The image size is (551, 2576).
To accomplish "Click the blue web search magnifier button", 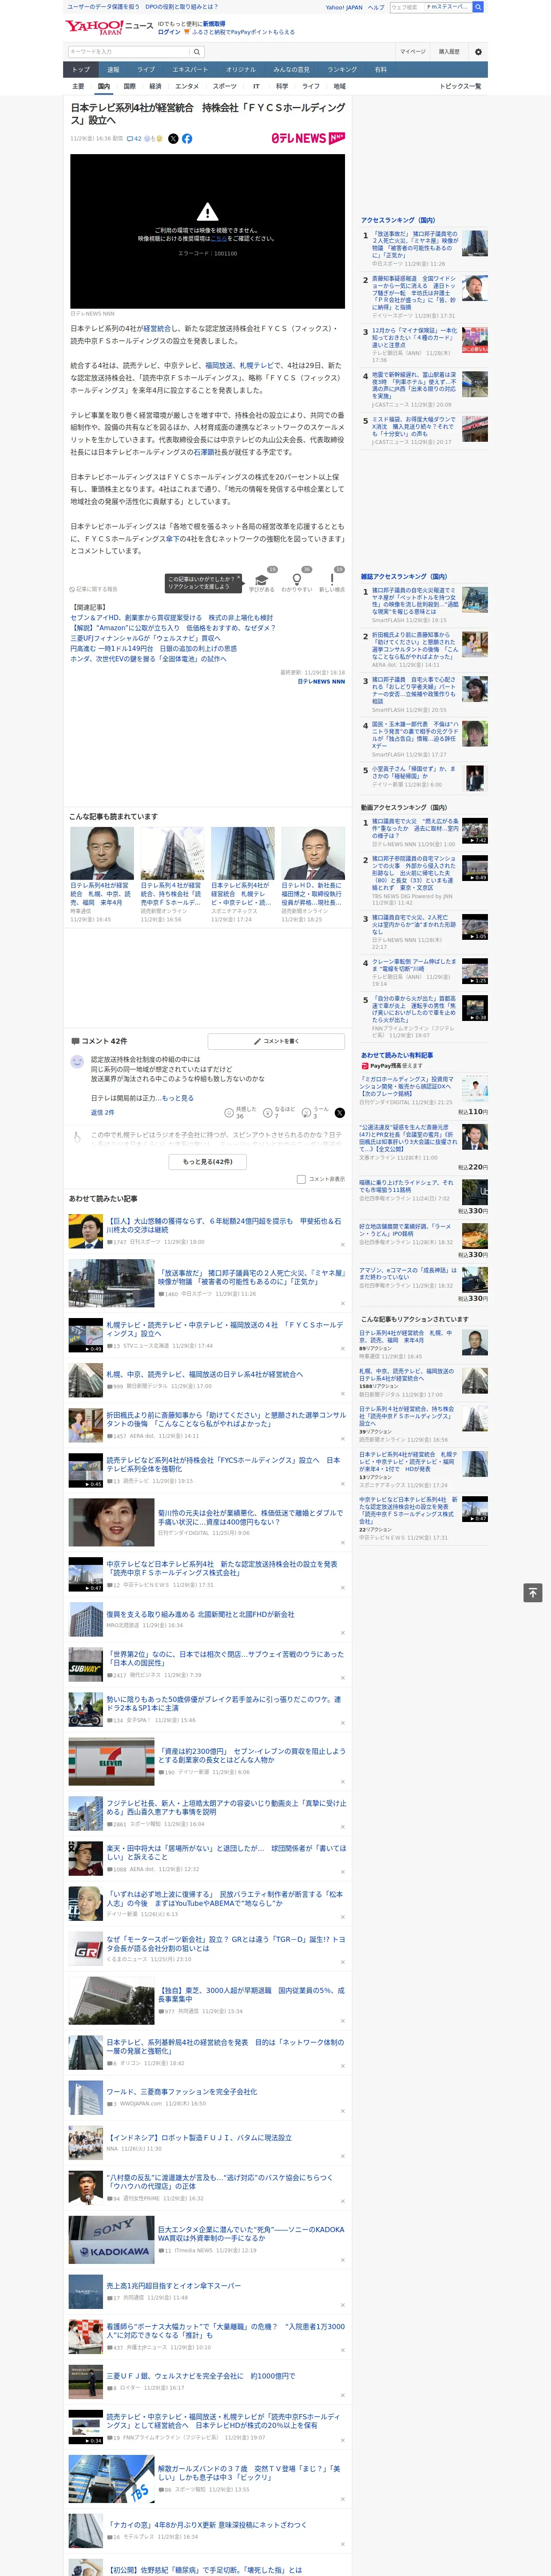I will click(x=478, y=7).
